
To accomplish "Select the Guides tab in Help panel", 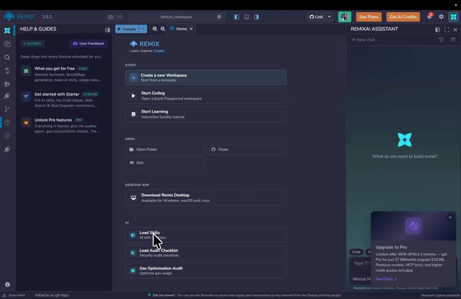I will [x=33, y=43].
